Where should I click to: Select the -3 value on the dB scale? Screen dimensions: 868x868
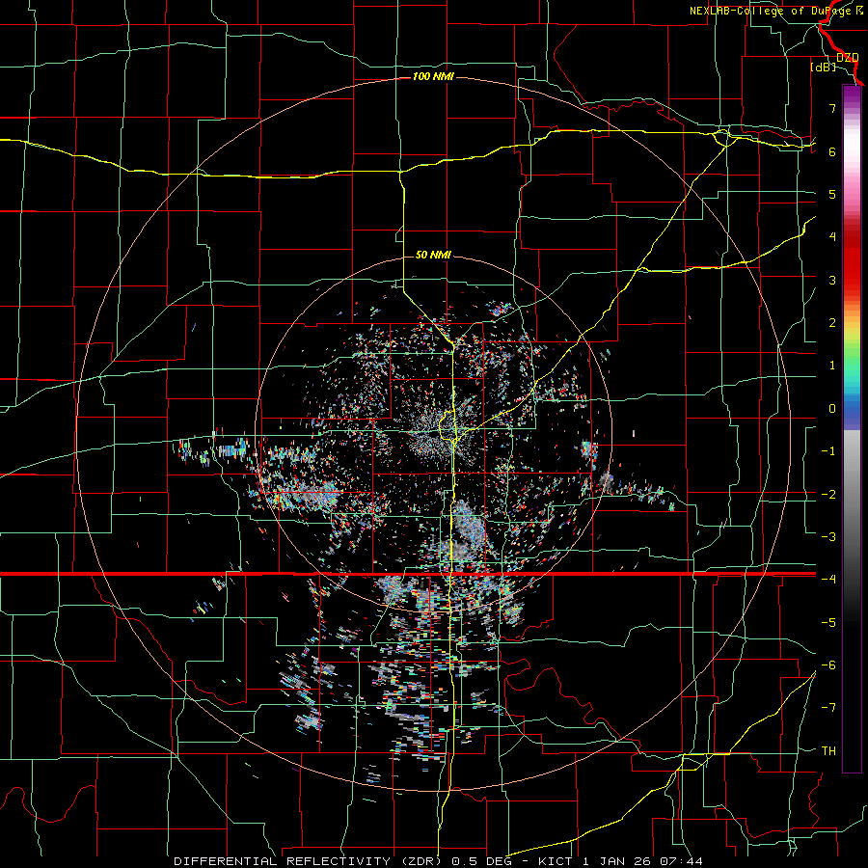[828, 537]
